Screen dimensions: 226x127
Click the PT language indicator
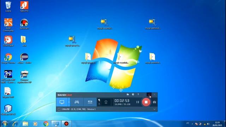[x=188, y=123]
